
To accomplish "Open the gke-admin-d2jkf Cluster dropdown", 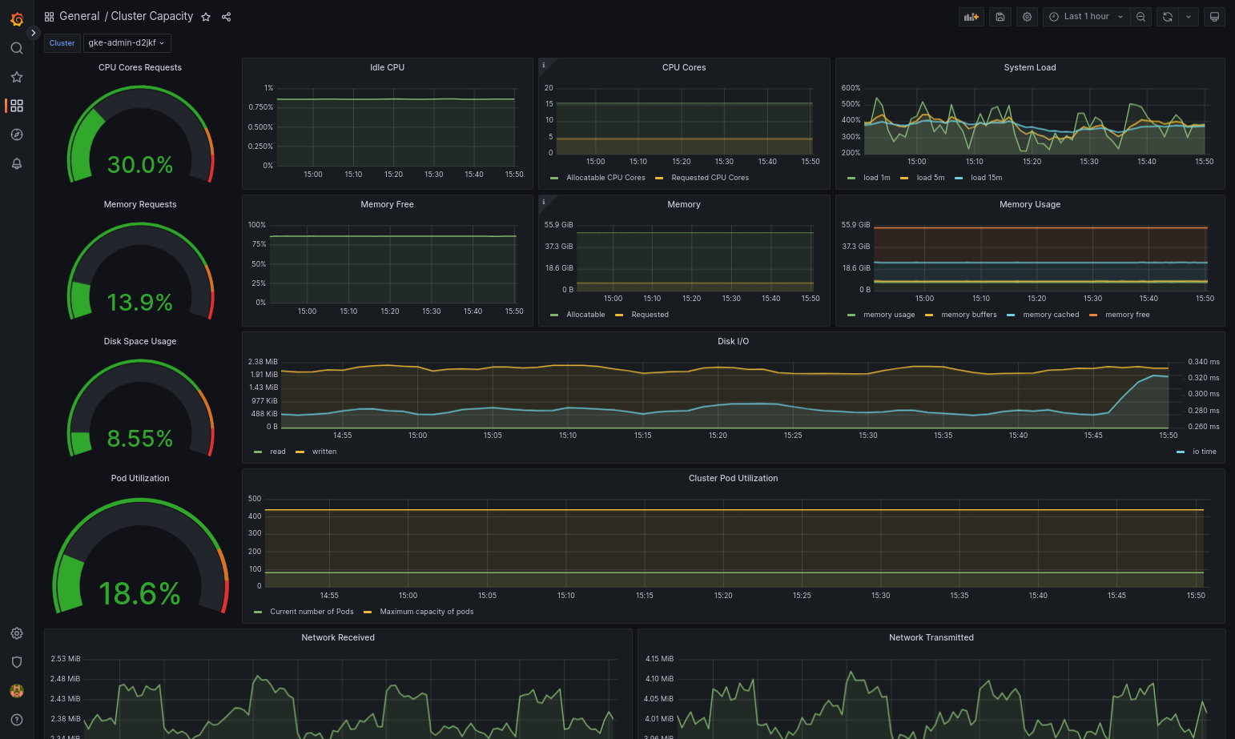I will [127, 42].
